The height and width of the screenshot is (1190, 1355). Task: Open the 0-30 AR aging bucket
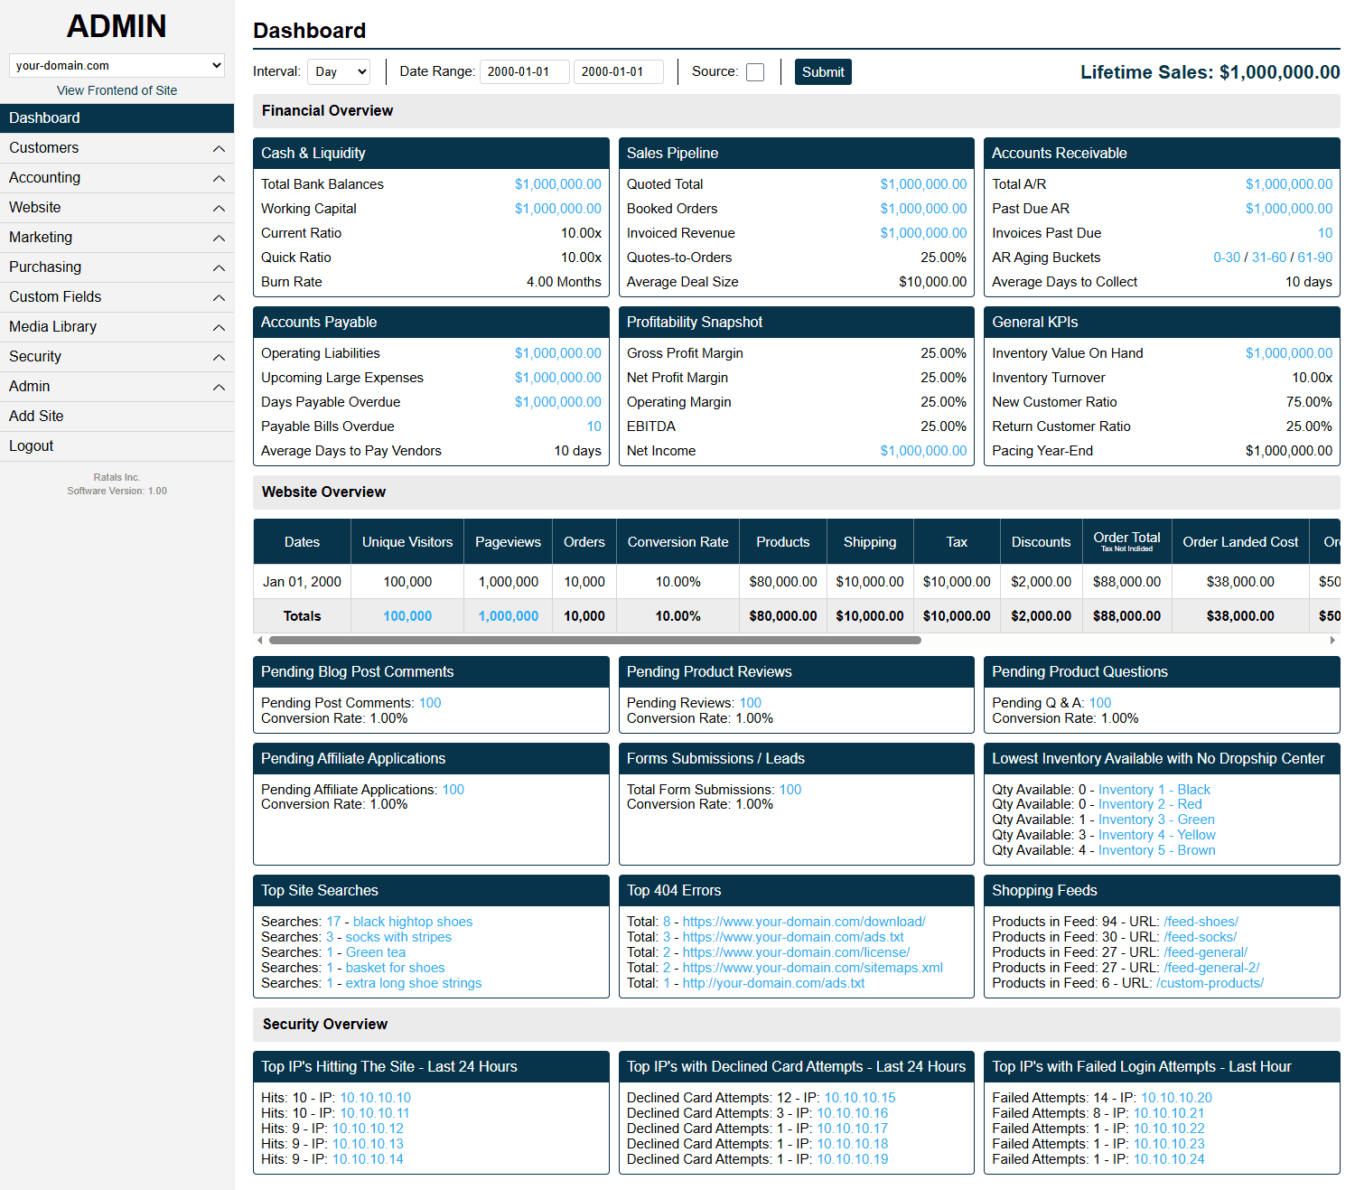coord(1227,257)
